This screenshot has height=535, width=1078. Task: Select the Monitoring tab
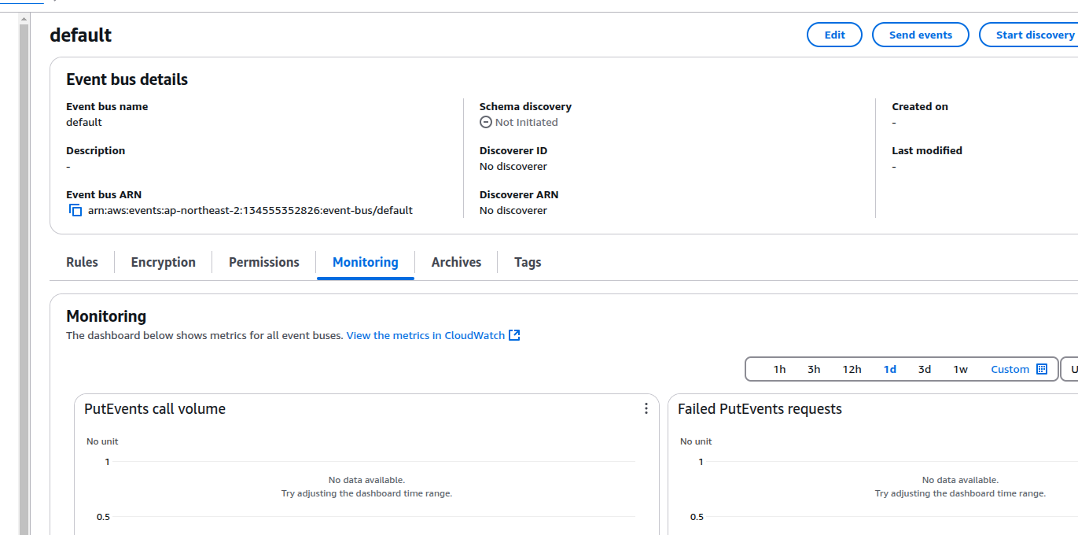tap(366, 262)
